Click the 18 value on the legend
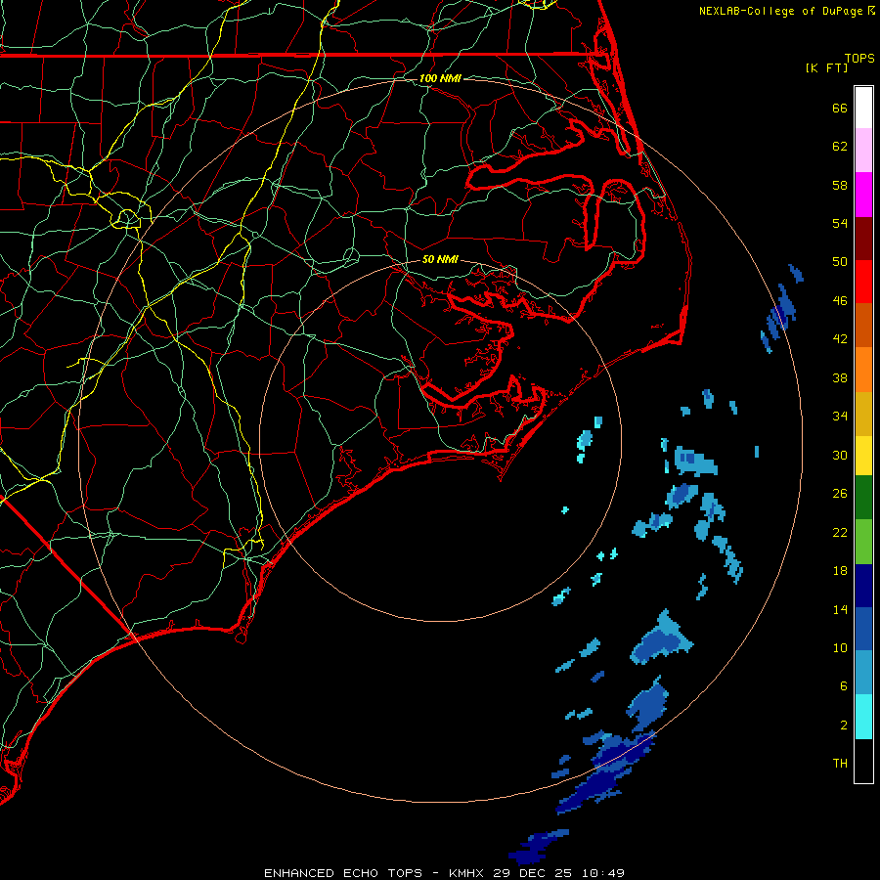This screenshot has width=880, height=880. click(840, 570)
